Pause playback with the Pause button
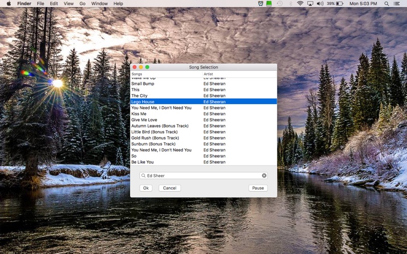 point(258,188)
